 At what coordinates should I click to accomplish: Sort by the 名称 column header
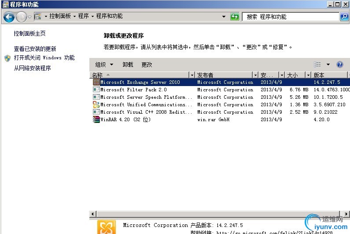pos(140,75)
